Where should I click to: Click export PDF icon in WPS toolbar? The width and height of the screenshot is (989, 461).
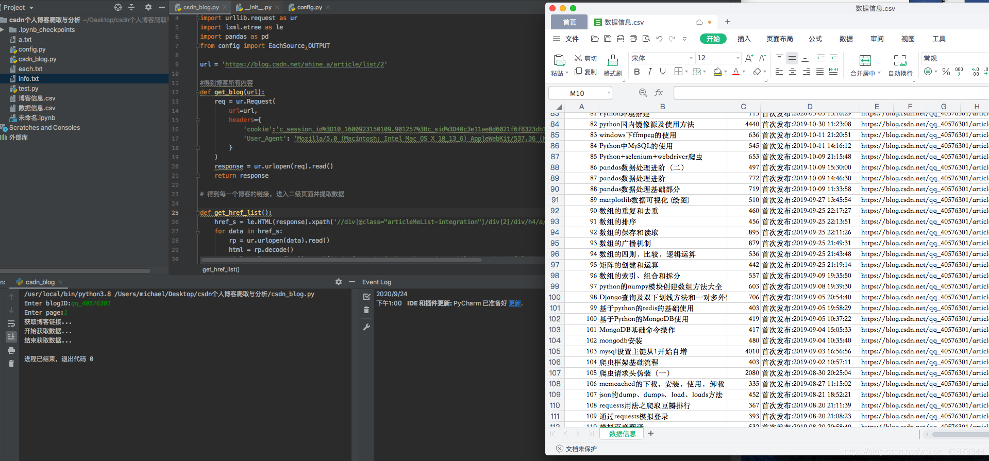[621, 39]
